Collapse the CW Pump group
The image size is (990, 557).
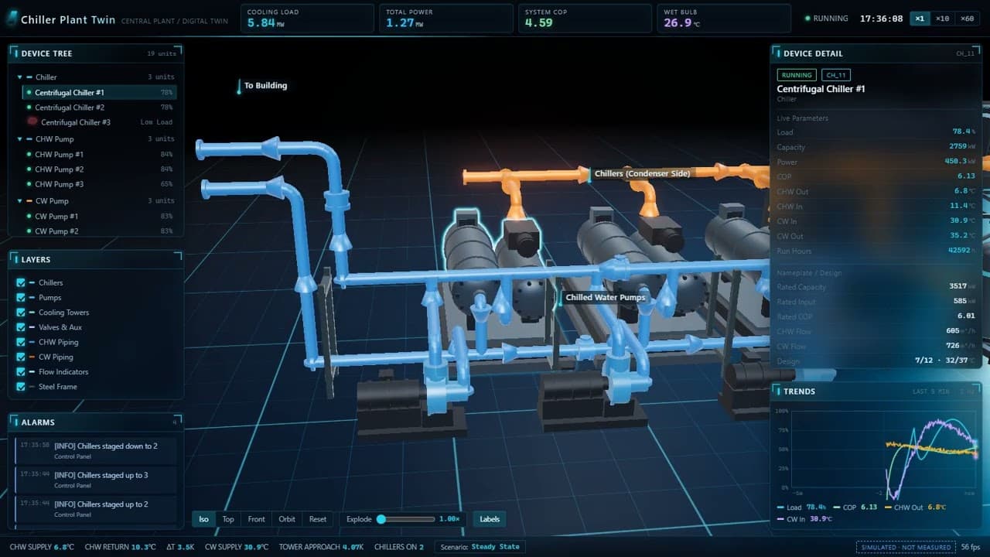[20, 201]
